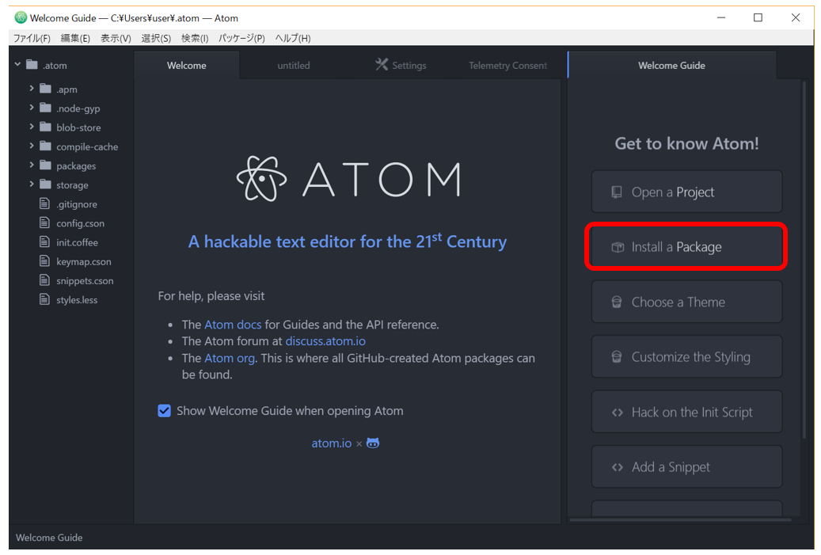
Task: Click the file icon next to config.cson
Action: pos(44,223)
